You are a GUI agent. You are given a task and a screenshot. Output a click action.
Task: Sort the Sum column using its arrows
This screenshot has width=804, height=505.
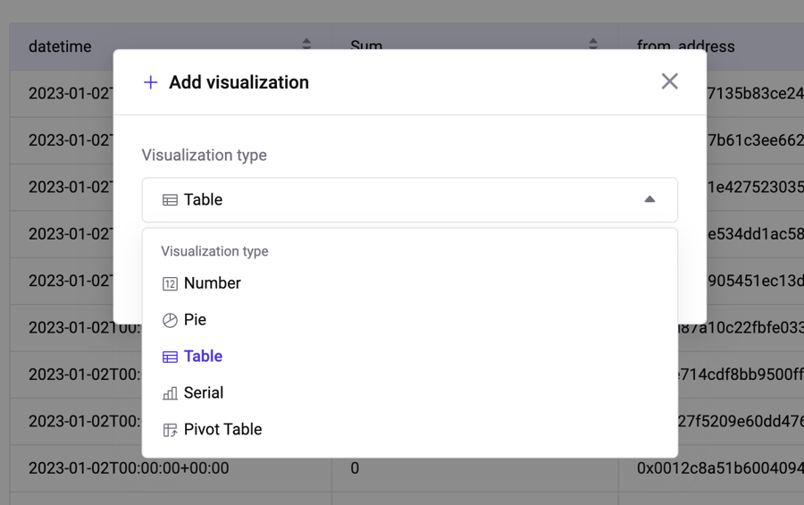coord(593,44)
